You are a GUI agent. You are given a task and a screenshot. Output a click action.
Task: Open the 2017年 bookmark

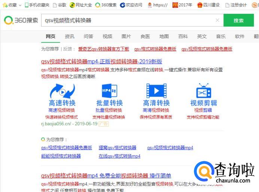point(182,5)
